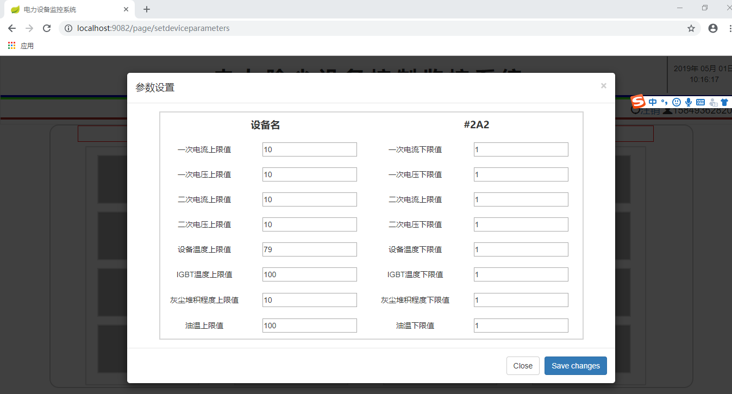Restore down the browser window
This screenshot has height=394, width=732.
[705, 8]
